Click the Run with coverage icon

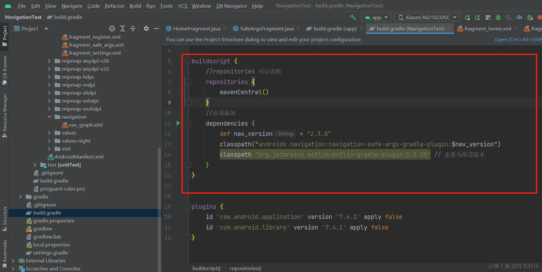tap(509, 18)
